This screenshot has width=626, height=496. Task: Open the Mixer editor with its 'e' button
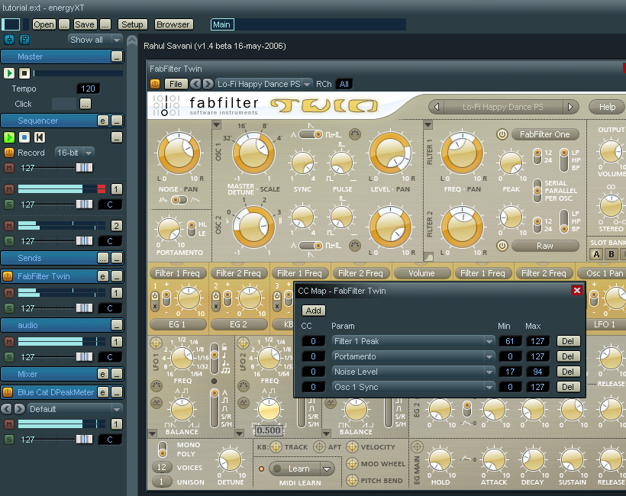[102, 374]
